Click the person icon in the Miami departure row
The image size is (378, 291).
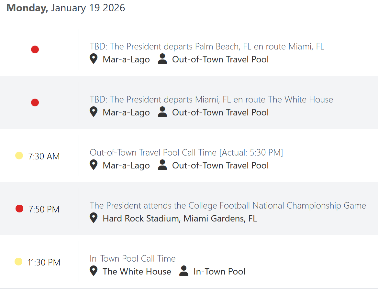[x=162, y=112]
